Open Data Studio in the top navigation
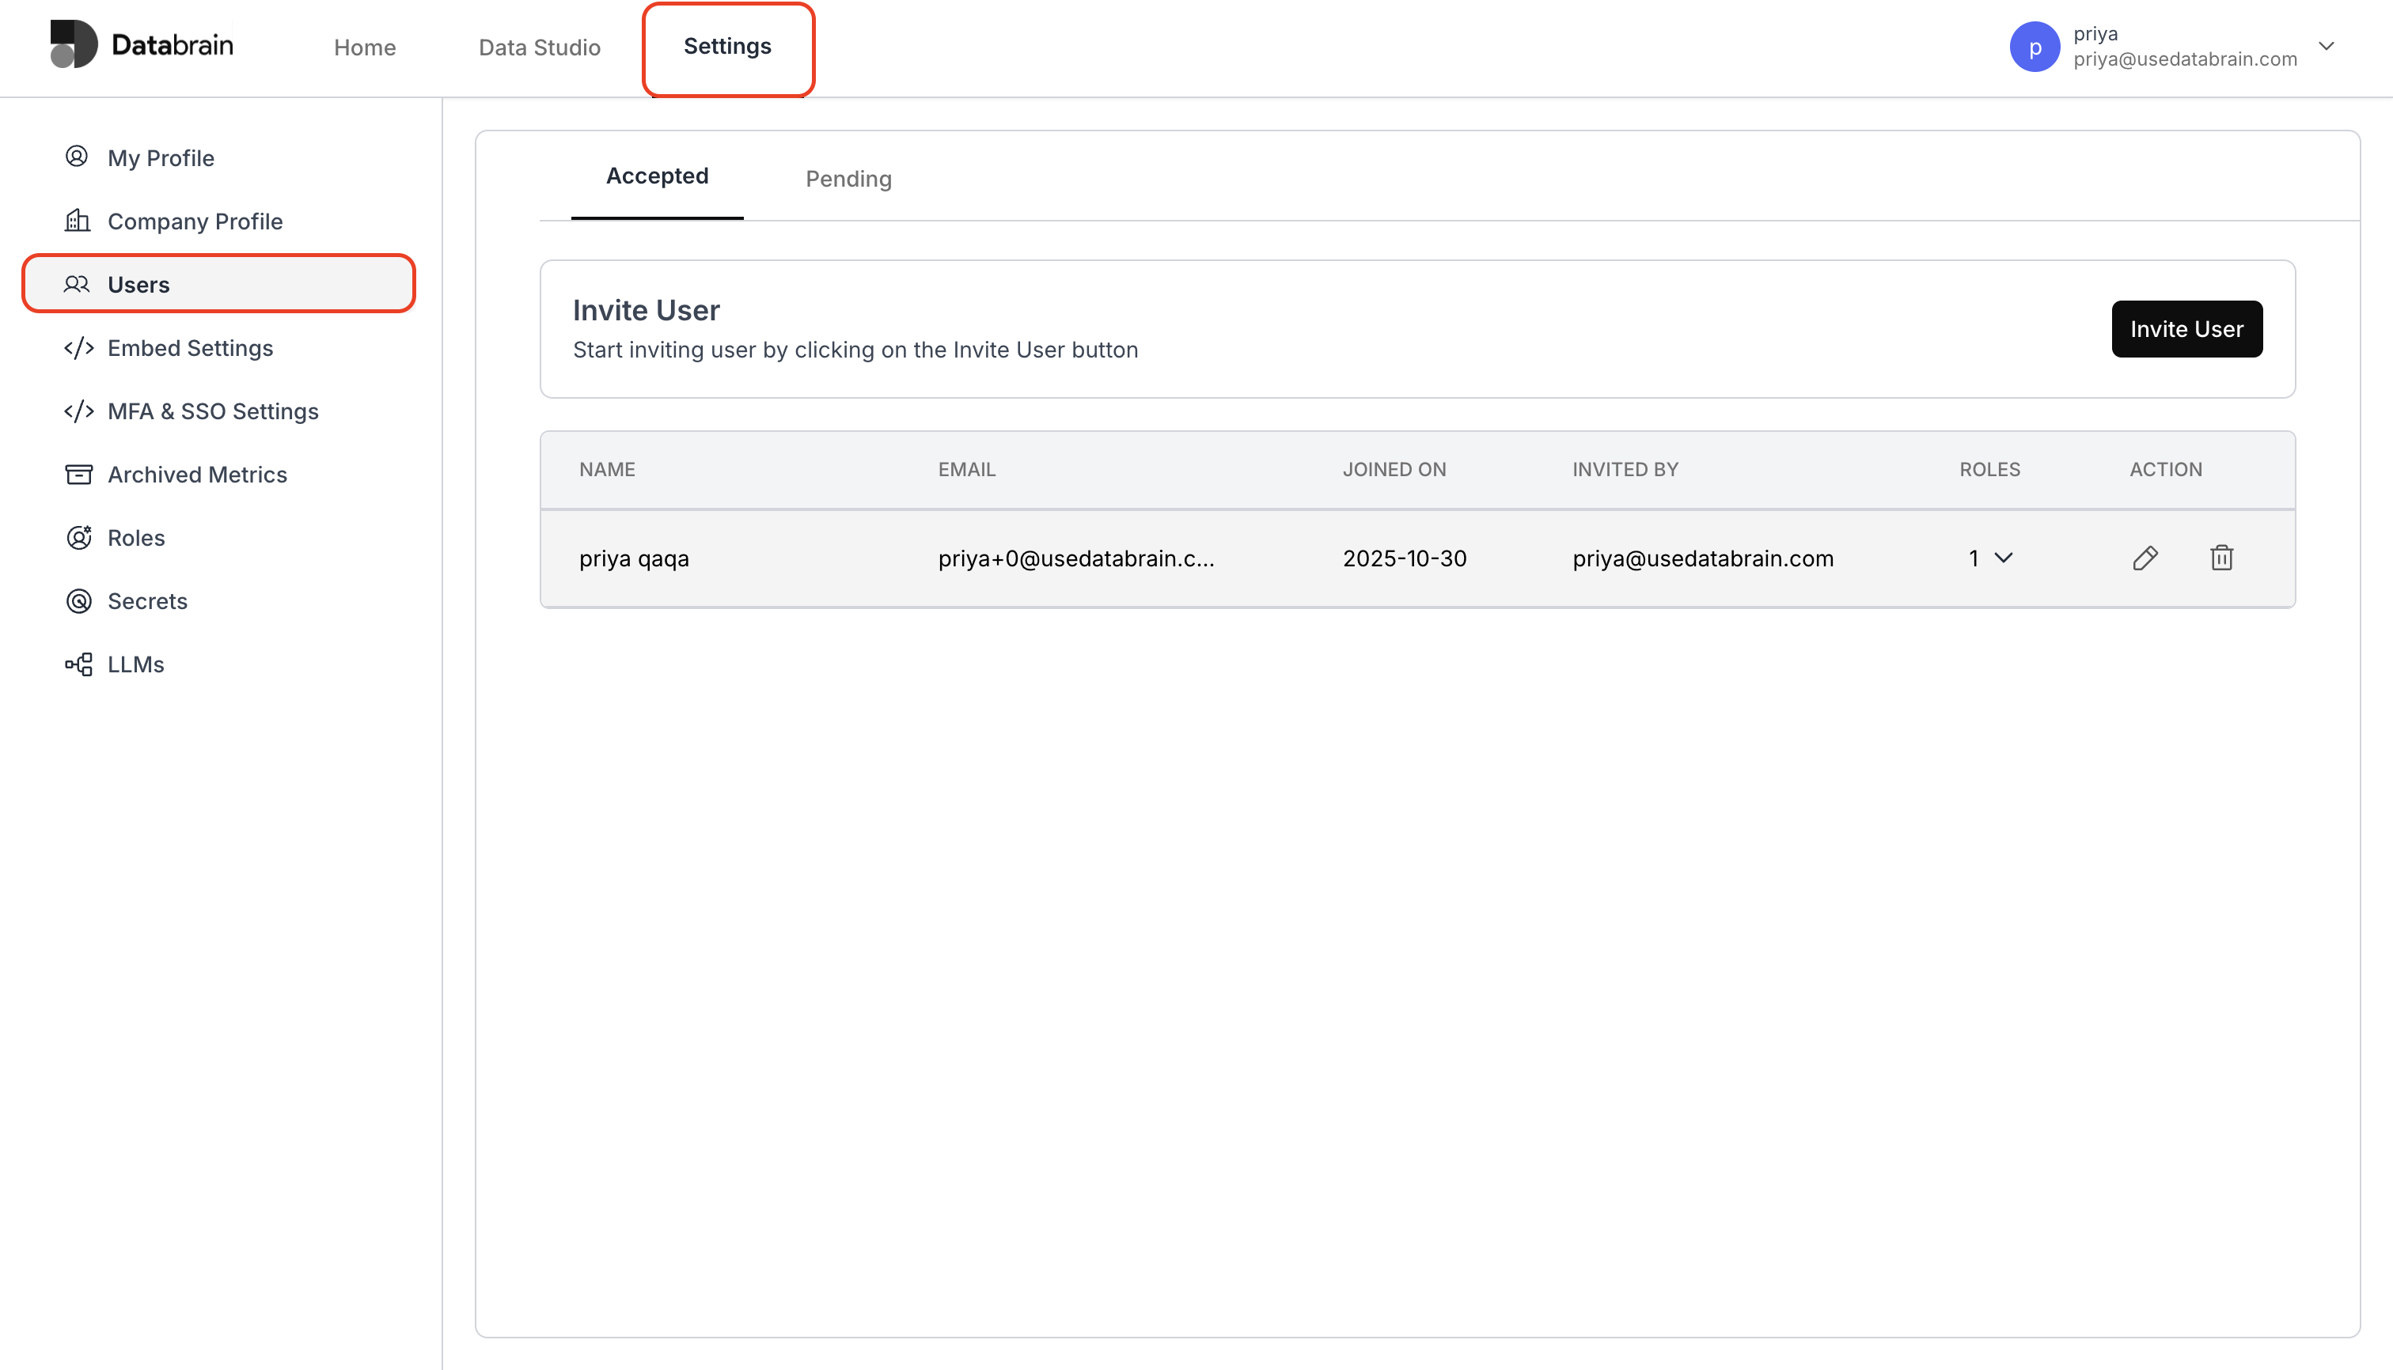Image resolution: width=2393 pixels, height=1370 pixels. point(538,47)
